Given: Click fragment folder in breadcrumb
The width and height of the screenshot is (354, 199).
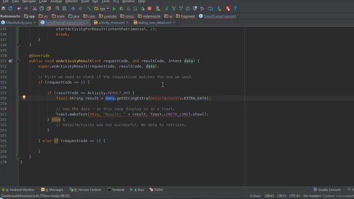Looking at the screenshot, I should [186, 16].
